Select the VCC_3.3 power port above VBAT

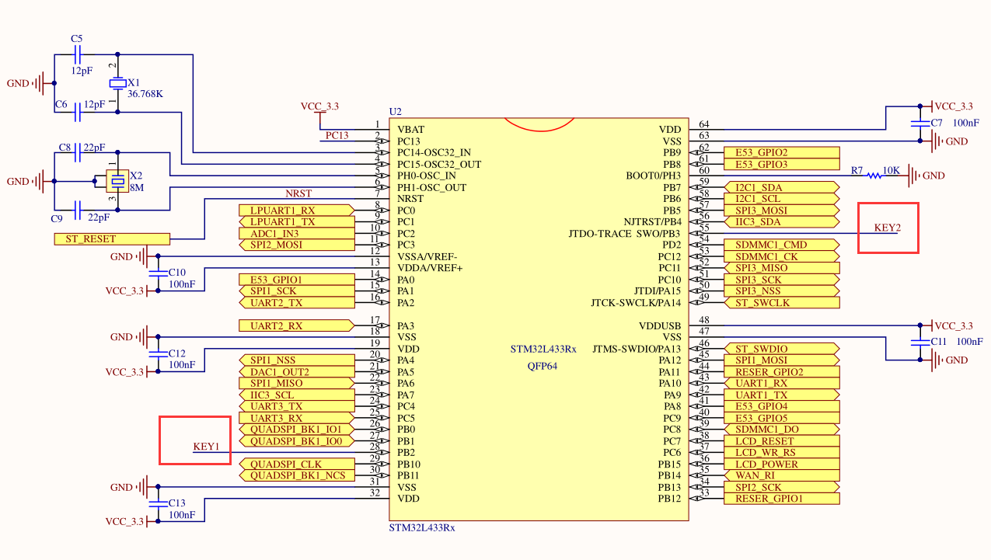pos(319,111)
